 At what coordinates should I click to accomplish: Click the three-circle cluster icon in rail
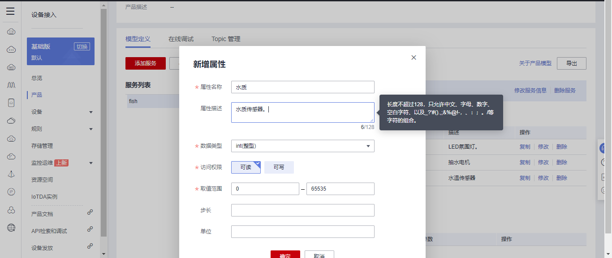11,210
